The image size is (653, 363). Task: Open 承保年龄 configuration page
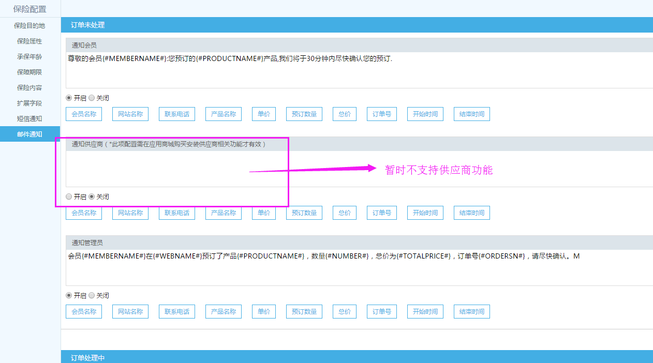click(29, 56)
